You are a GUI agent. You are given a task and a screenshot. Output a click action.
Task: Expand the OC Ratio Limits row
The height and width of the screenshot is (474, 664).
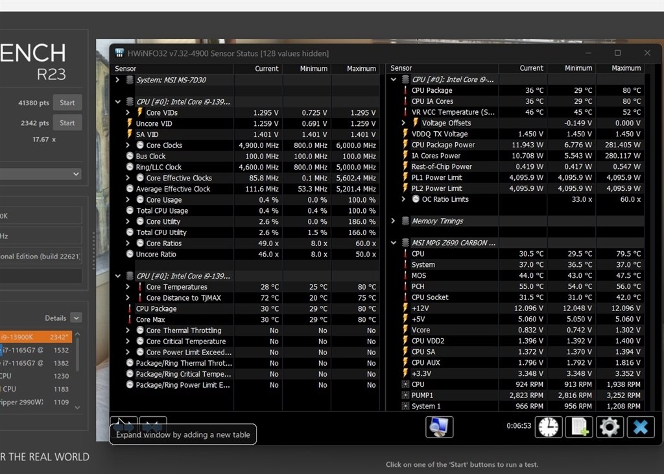(x=403, y=199)
